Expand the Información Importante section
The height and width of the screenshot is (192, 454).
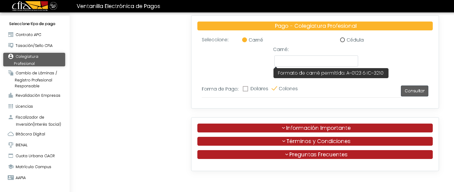[315, 128]
